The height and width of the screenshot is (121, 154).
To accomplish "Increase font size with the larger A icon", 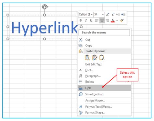I will point(108,15).
